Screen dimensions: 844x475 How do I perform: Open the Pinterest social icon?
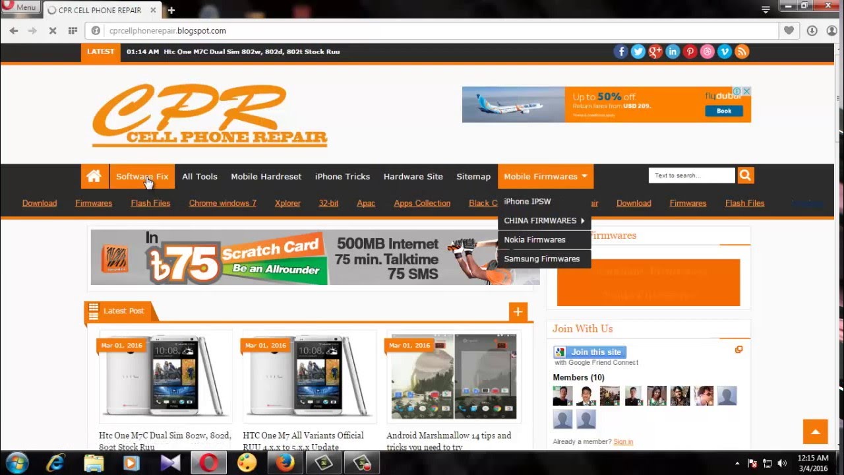pos(690,51)
